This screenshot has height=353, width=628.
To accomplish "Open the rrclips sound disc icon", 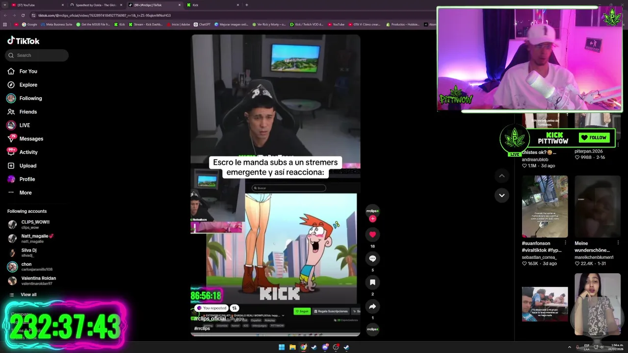I will (x=372, y=329).
